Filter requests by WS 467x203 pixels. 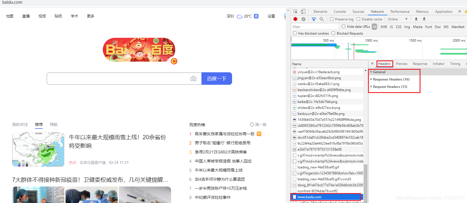pyautogui.click(x=446, y=27)
